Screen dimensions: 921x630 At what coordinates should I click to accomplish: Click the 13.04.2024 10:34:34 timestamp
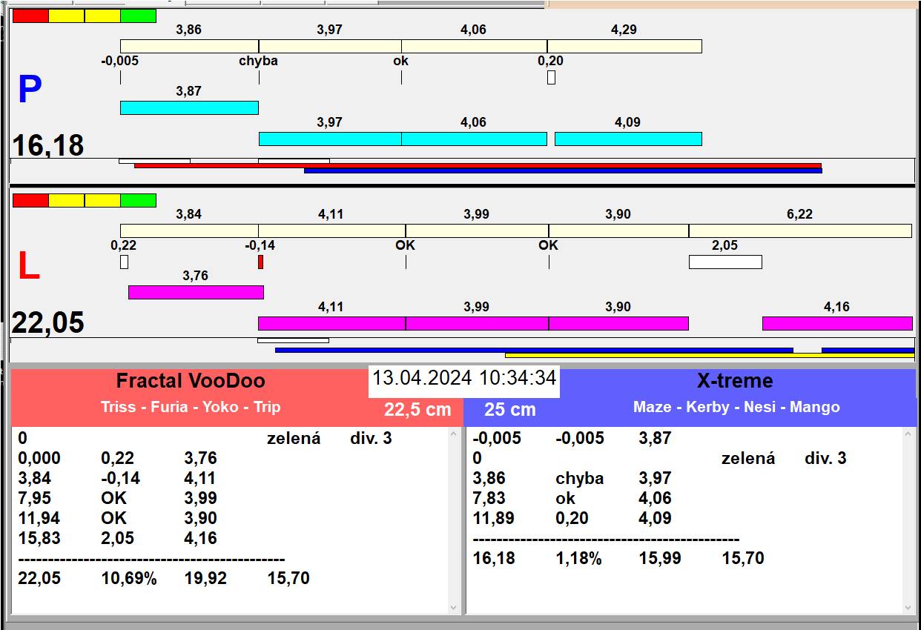(x=464, y=378)
